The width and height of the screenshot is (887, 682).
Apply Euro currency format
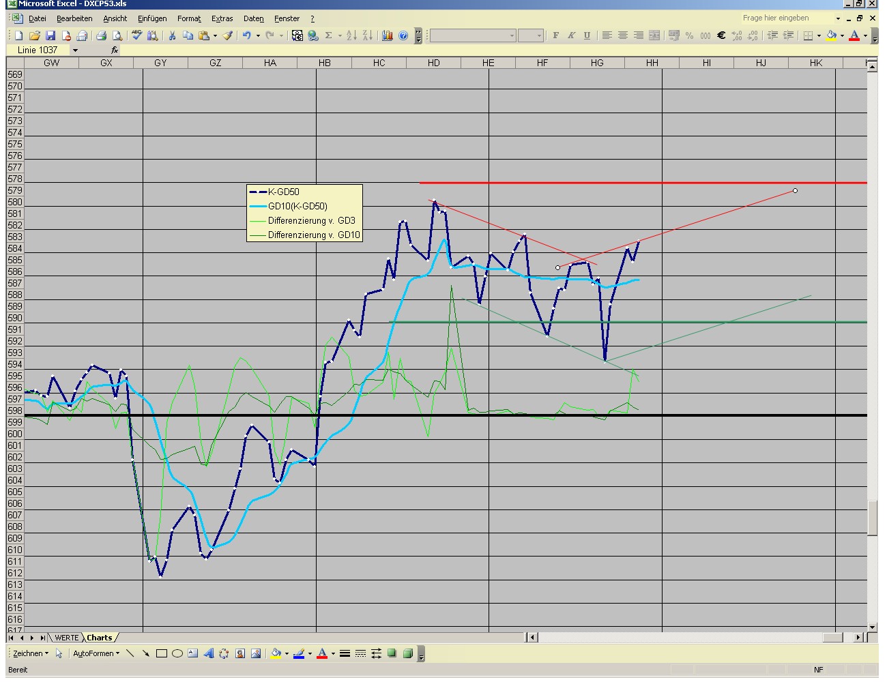(x=721, y=35)
